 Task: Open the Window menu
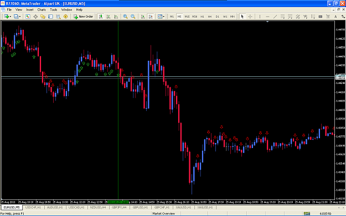66,10
